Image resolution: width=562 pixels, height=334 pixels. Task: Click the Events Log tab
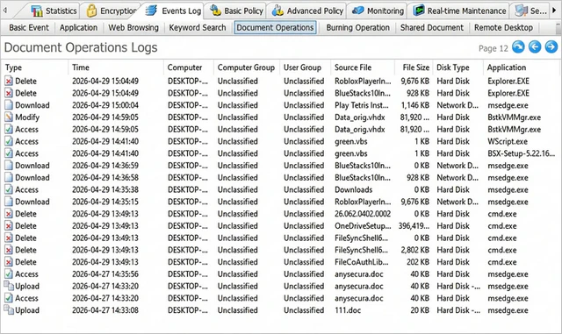[174, 11]
